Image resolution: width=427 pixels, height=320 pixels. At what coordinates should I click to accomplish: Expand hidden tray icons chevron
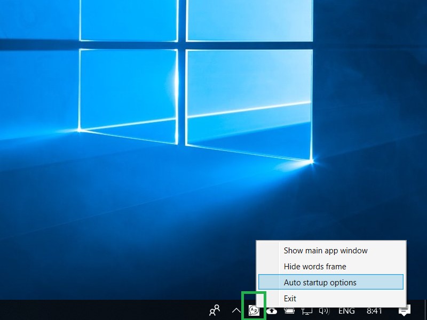pos(236,310)
